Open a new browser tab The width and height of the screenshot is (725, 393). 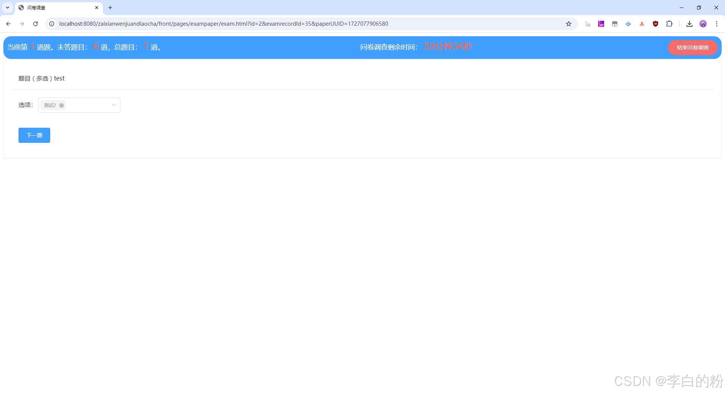[x=110, y=8]
